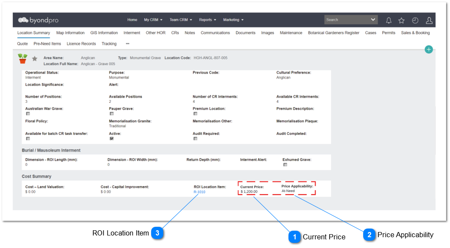
Task: Open the Pre-Need Items tab
Action: click(47, 44)
